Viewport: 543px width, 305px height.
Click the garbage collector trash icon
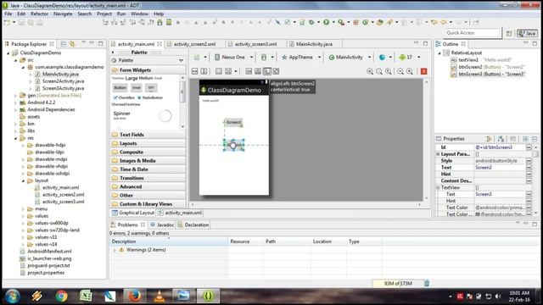tap(427, 283)
